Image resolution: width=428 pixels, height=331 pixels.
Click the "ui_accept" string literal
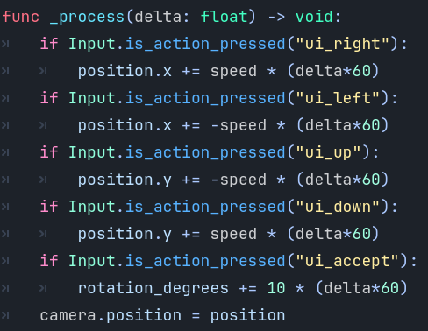click(347, 261)
